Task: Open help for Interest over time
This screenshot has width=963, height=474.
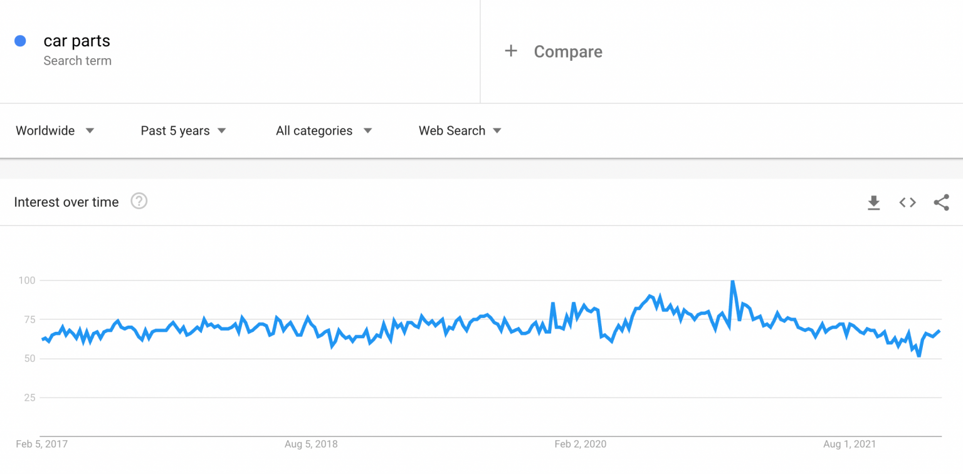Action: tap(139, 201)
